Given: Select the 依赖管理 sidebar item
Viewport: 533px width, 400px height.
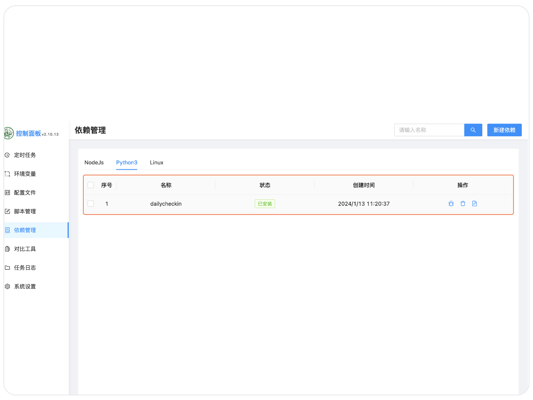Looking at the screenshot, I should click(x=25, y=230).
